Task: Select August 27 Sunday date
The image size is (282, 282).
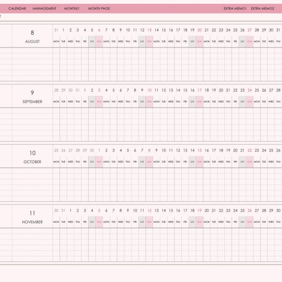Action: pyautogui.click(x=250, y=30)
